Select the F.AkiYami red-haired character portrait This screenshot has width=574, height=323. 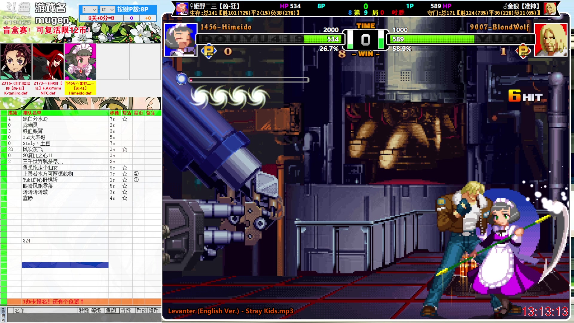coord(48,62)
